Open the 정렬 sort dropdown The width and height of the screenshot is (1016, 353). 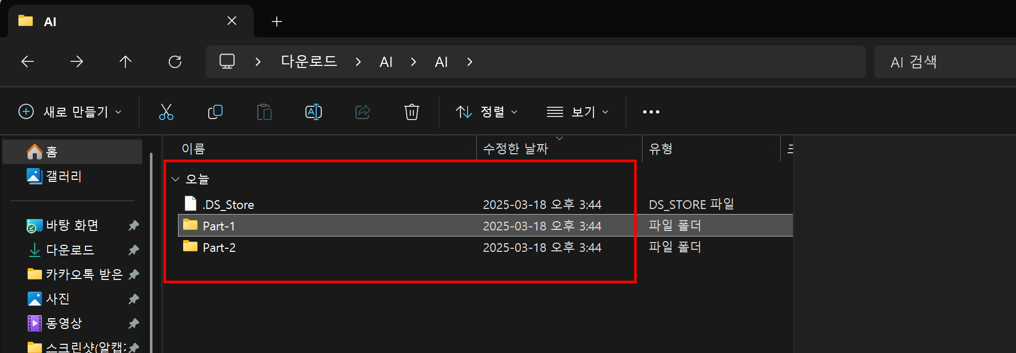[x=487, y=112]
